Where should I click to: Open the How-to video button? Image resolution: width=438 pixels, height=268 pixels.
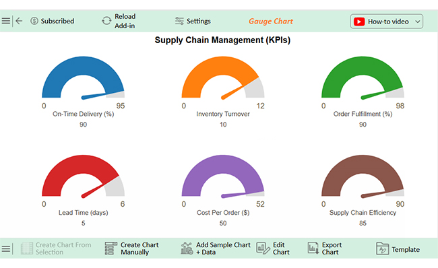pyautogui.click(x=387, y=22)
